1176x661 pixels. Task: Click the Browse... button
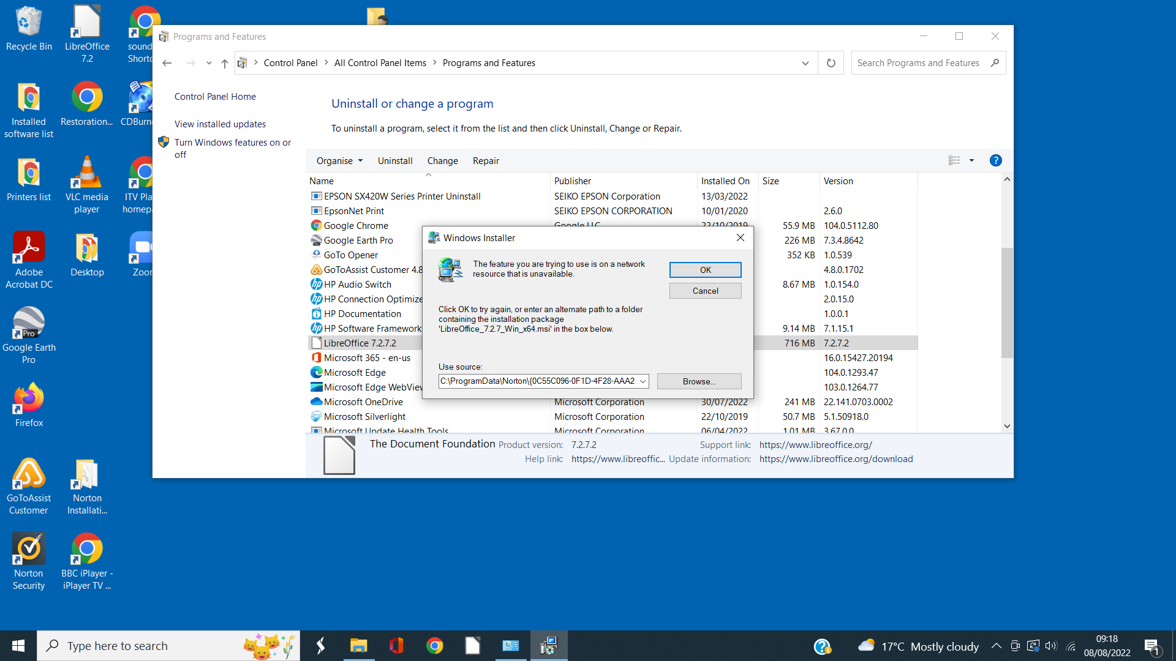click(699, 381)
